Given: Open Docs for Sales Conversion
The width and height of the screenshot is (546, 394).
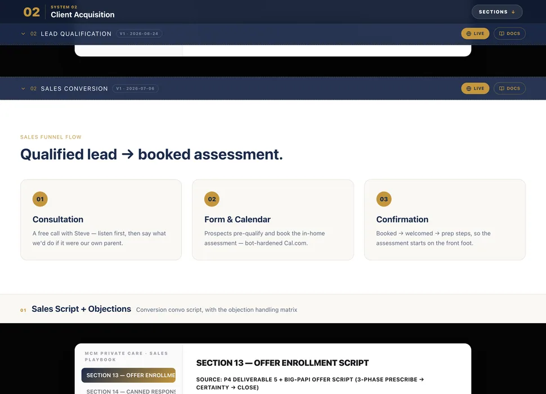Looking at the screenshot, I should [509, 88].
